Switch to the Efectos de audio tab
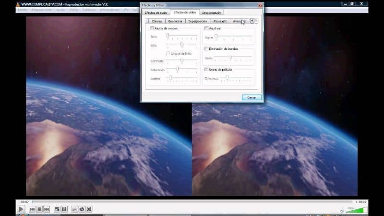 pos(156,13)
